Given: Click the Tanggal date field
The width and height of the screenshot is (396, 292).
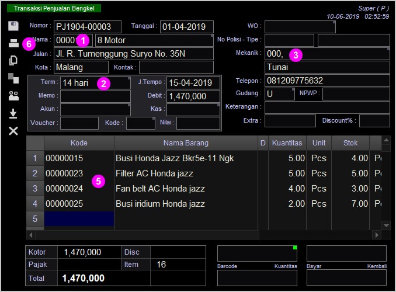Looking at the screenshot, I should pyautogui.click(x=187, y=27).
